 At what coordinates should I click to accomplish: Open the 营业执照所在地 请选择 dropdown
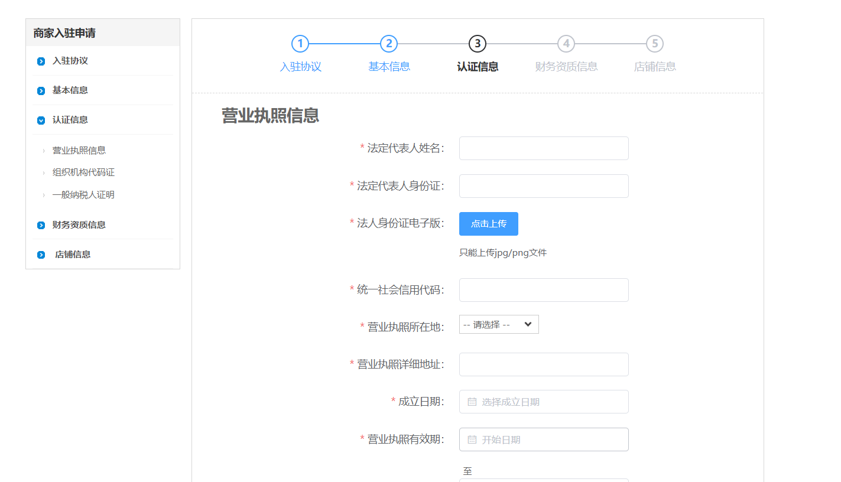499,324
